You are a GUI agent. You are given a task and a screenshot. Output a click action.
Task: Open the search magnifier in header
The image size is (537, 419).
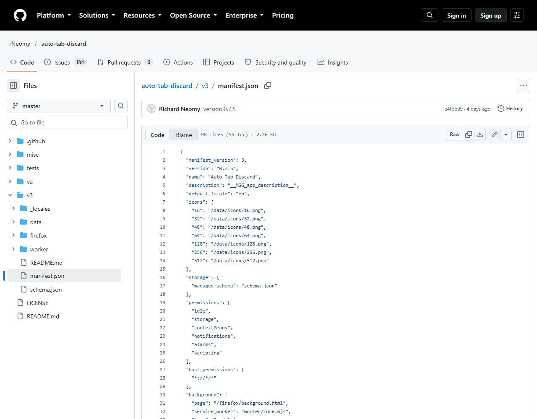(x=430, y=15)
